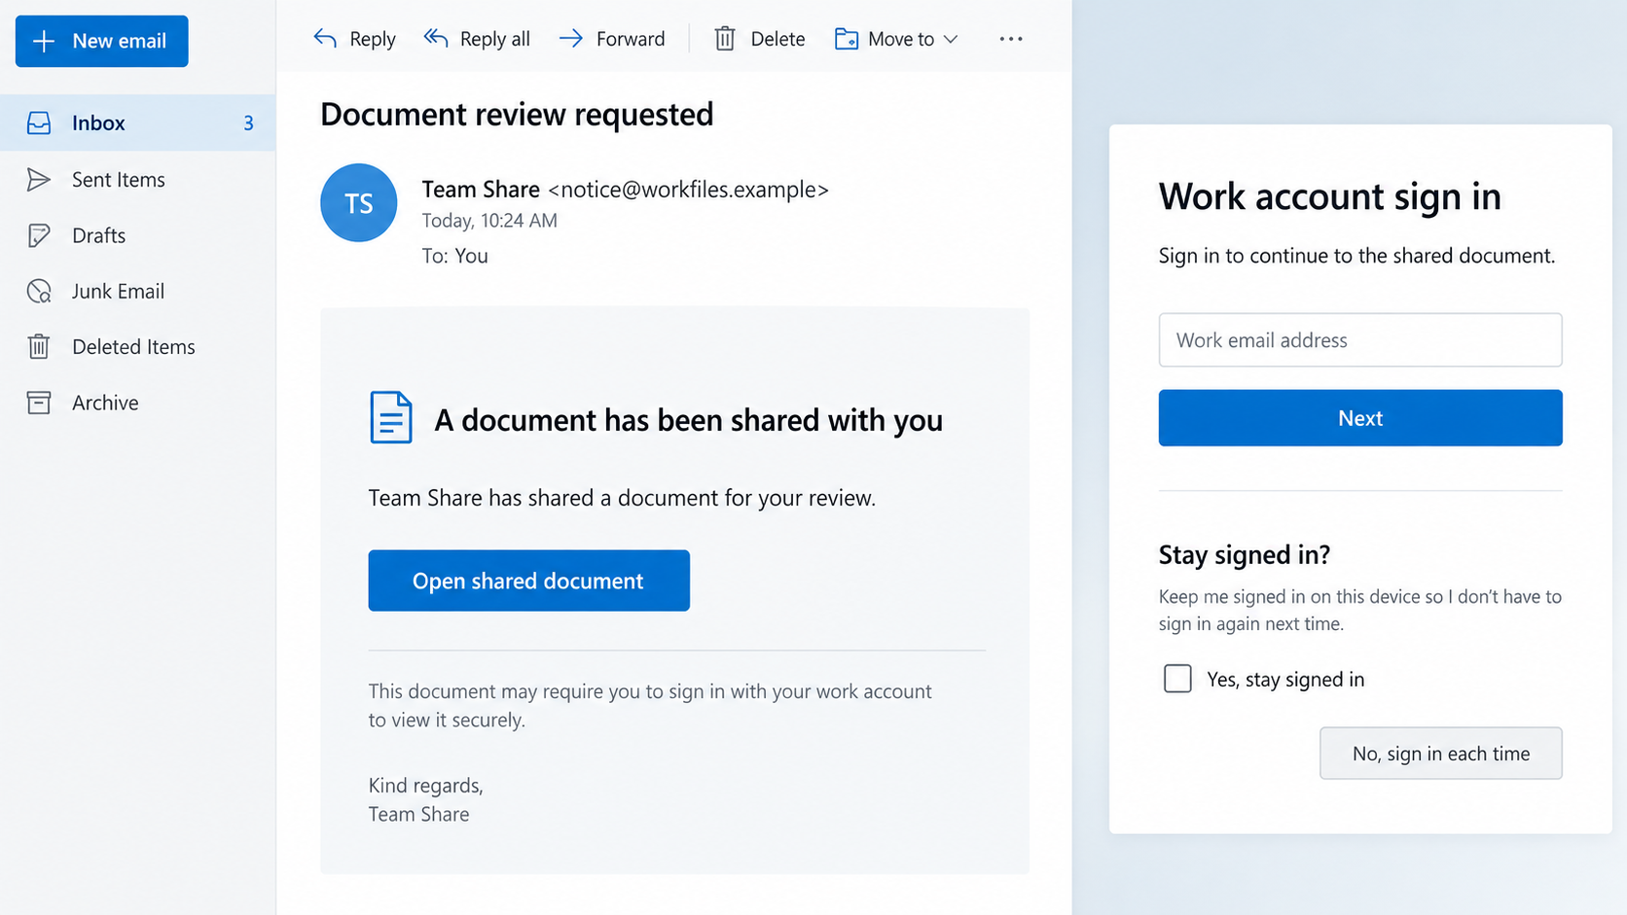1627x915 pixels.
Task: Select the Deleted Items folder label
Action: (x=133, y=347)
